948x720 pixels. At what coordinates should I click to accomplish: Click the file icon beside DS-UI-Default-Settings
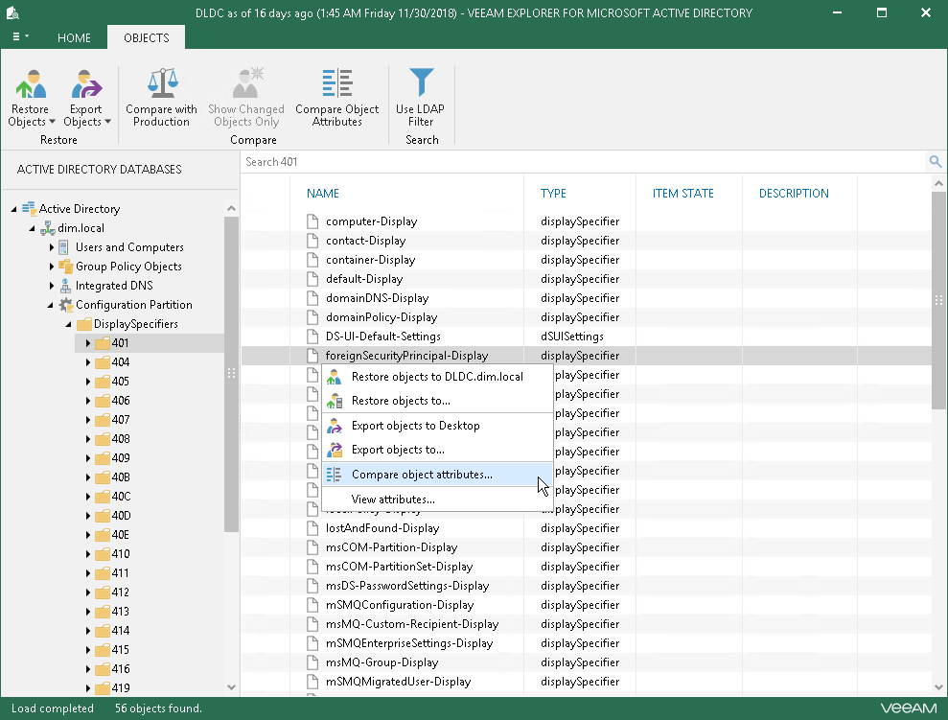(x=312, y=337)
